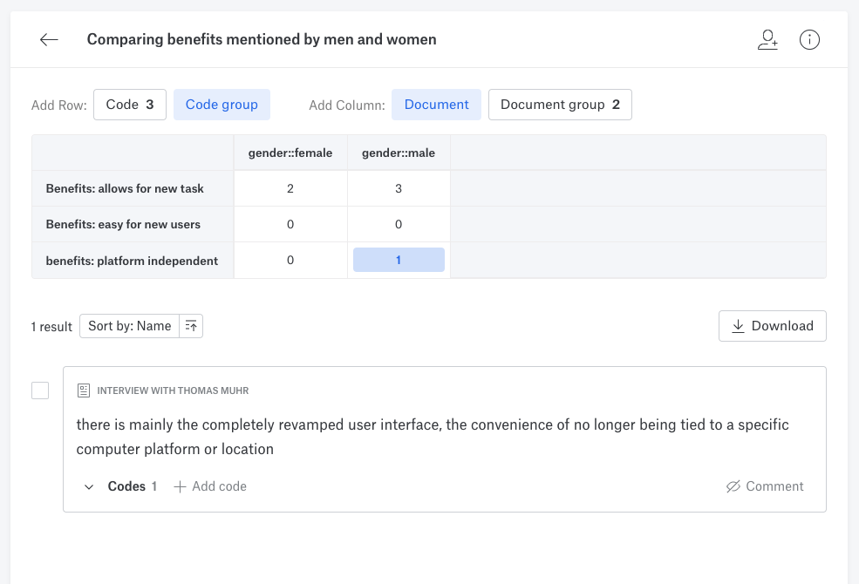This screenshot has width=859, height=584.
Task: Open the info circle icon
Action: (809, 39)
